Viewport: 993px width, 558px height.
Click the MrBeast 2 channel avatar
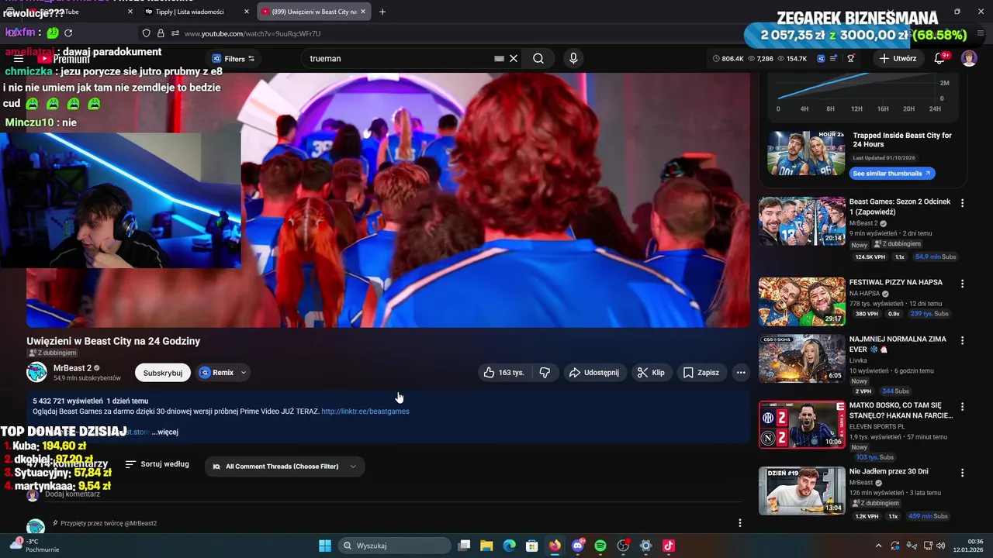click(x=36, y=373)
